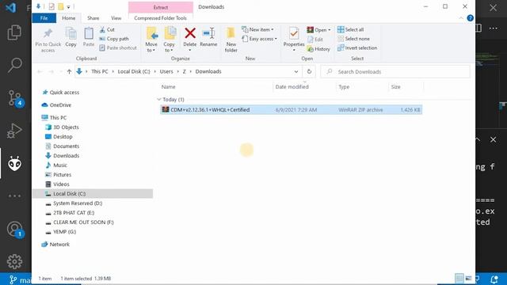Click Select all
Viewport: 507px width, 285px height.
click(x=350, y=29)
